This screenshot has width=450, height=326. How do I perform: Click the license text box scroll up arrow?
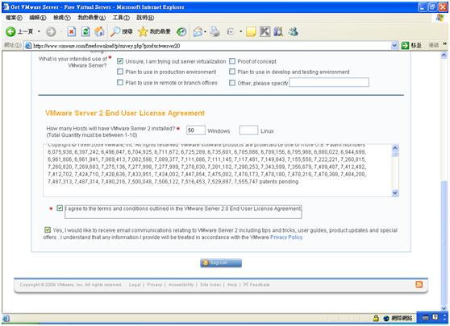click(x=395, y=148)
